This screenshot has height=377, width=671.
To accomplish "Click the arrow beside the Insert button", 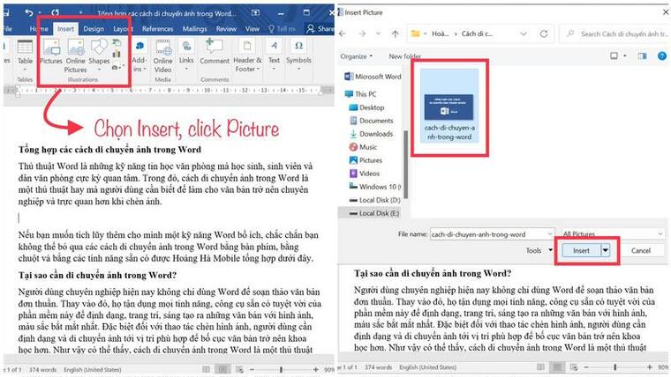I will (x=606, y=251).
